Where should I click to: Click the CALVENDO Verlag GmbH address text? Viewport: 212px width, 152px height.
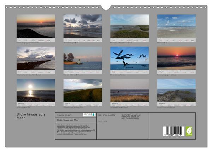pos(131,117)
